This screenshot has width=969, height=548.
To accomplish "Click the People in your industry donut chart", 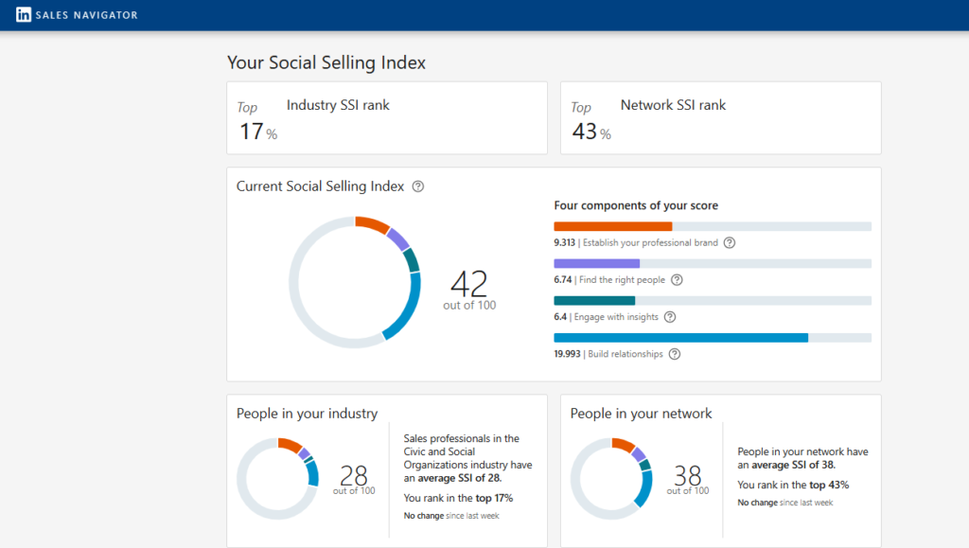I will (278, 479).
